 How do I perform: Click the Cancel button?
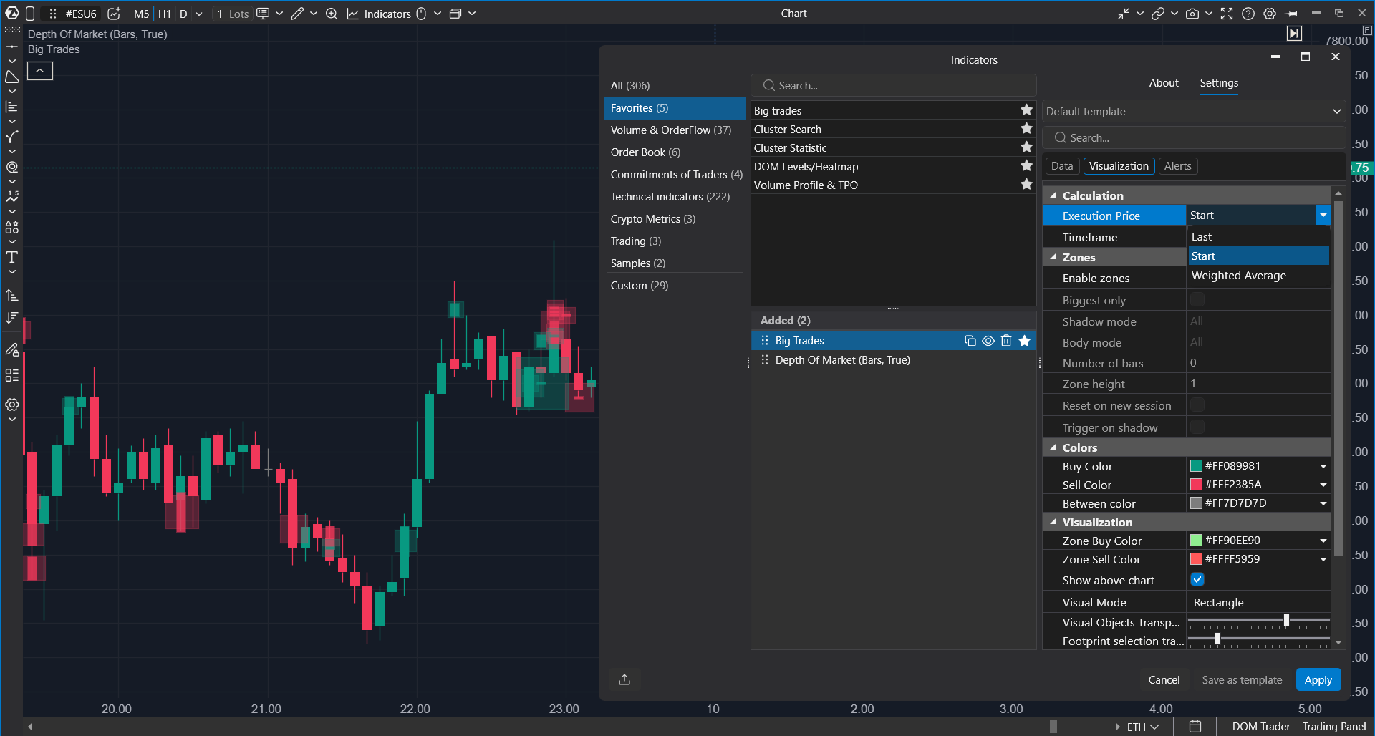point(1164,679)
